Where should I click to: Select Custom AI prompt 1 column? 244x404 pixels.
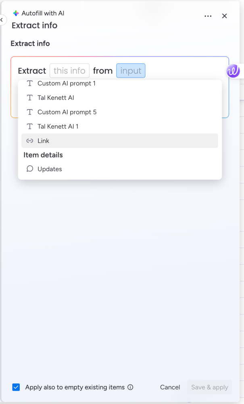(x=67, y=84)
